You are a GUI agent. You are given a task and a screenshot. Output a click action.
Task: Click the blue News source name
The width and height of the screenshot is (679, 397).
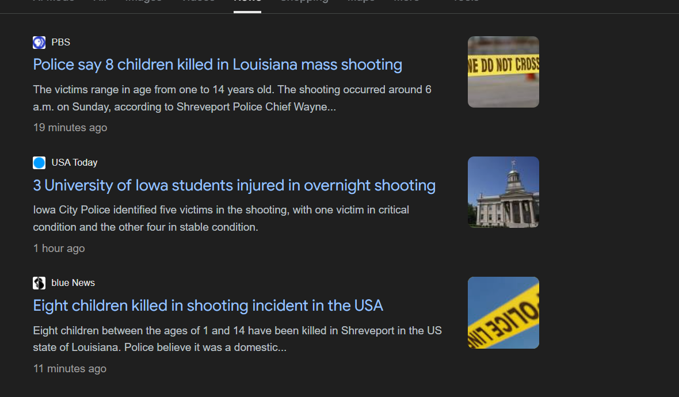(73, 283)
